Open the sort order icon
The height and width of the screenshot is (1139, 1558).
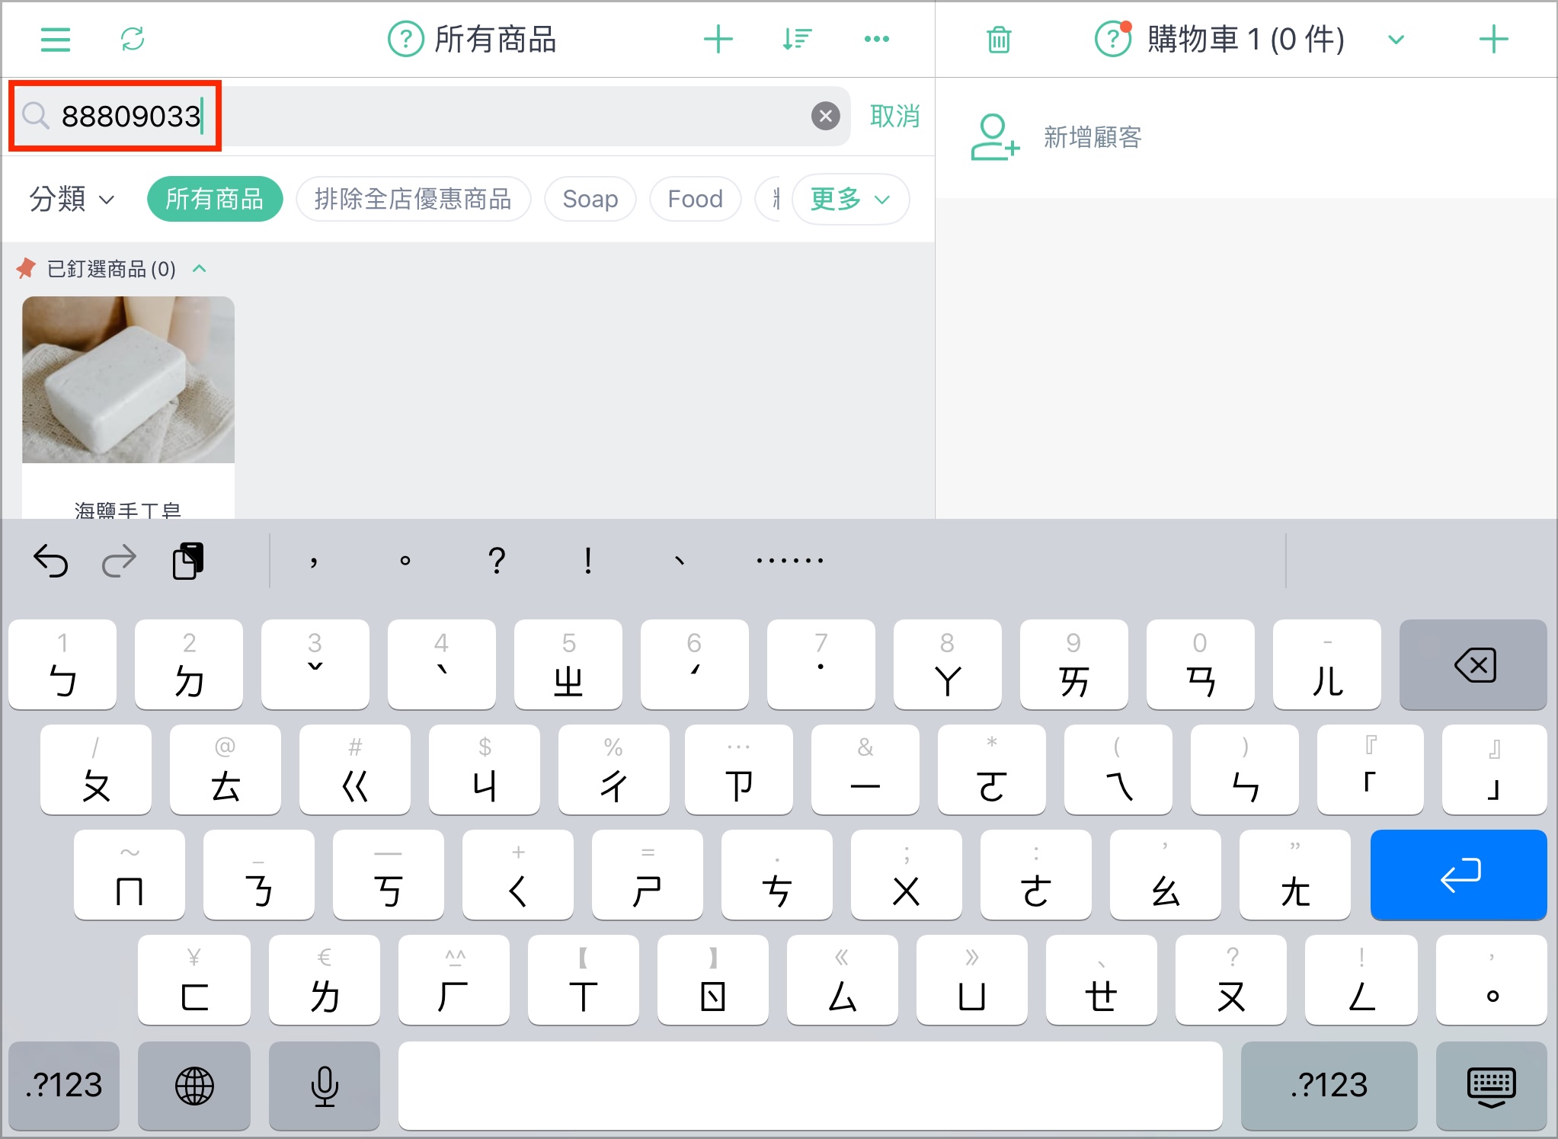(x=797, y=39)
